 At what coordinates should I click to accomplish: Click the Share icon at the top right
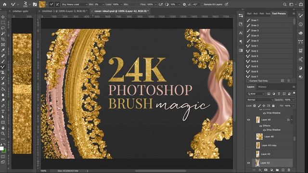click(301, 4)
